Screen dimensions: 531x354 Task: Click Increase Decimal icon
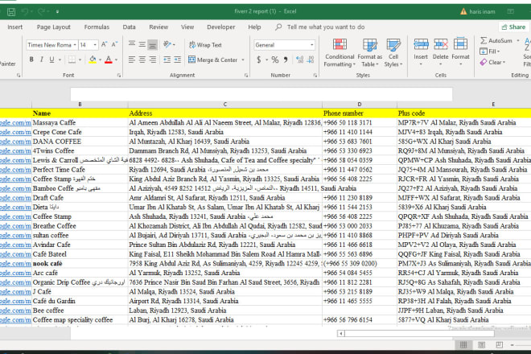pos(300,60)
